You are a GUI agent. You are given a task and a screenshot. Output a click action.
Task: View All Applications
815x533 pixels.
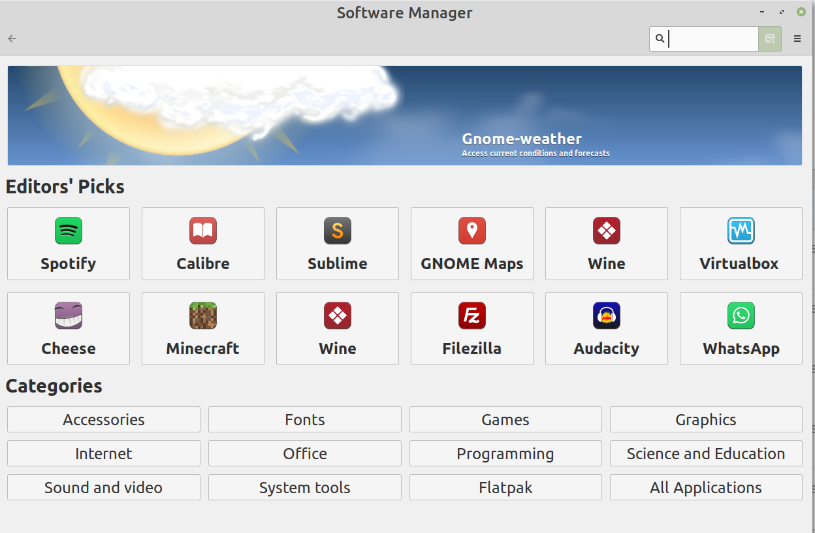(705, 487)
